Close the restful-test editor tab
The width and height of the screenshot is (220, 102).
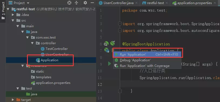[167, 3]
